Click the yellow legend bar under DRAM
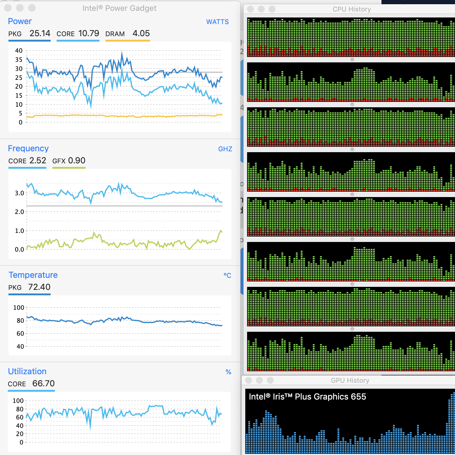Viewport: 455px width, 455px height. (128, 40)
